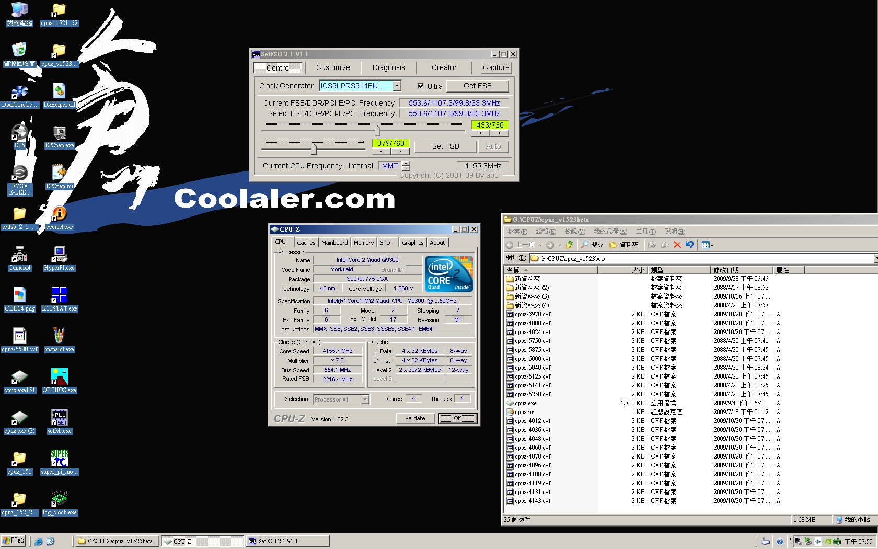Open Internet Explorer from the quick launch
This screenshot has width=878, height=549.
click(x=39, y=541)
